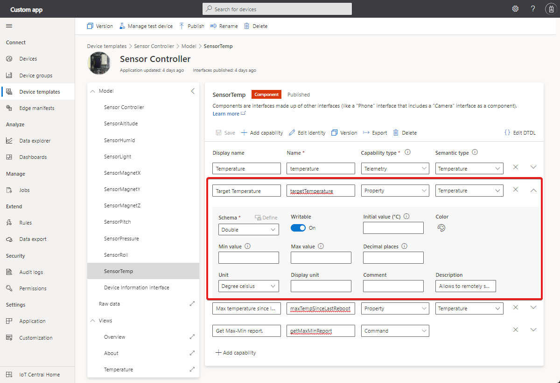Click the Learn more link
The height and width of the screenshot is (383, 560).
pos(229,114)
